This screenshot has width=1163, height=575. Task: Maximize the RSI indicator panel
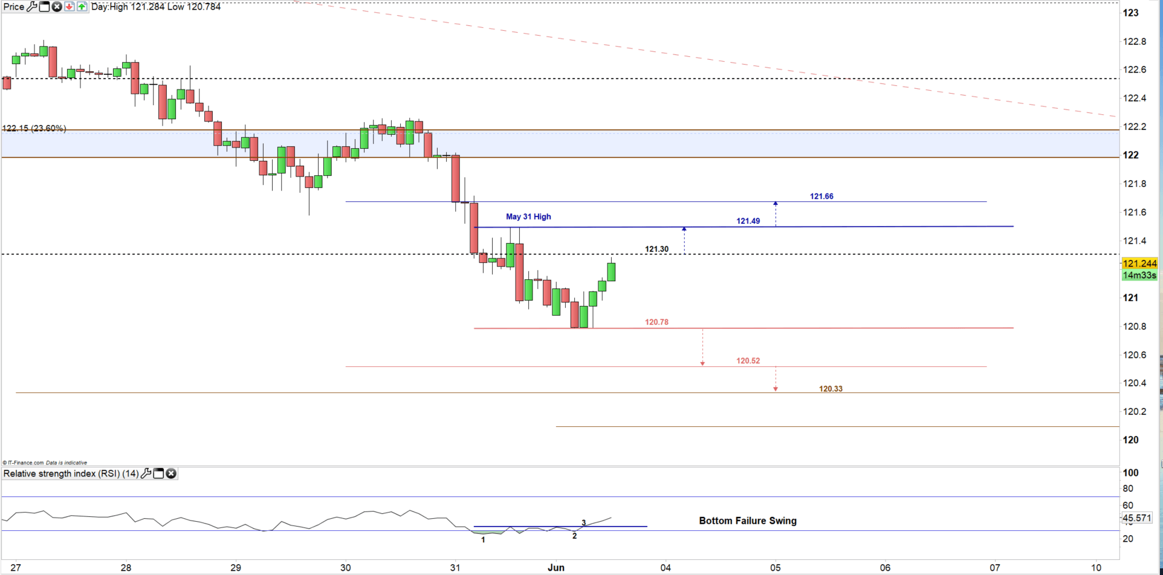click(x=158, y=473)
